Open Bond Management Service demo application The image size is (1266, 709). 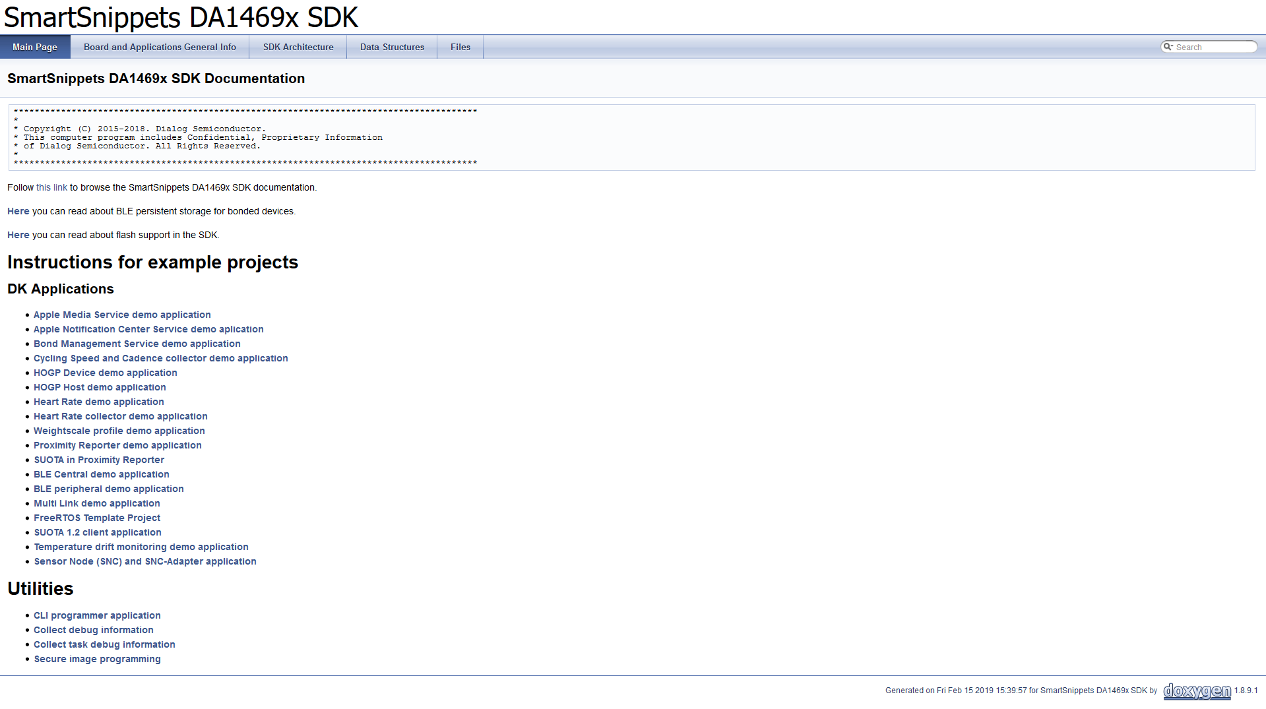(137, 344)
